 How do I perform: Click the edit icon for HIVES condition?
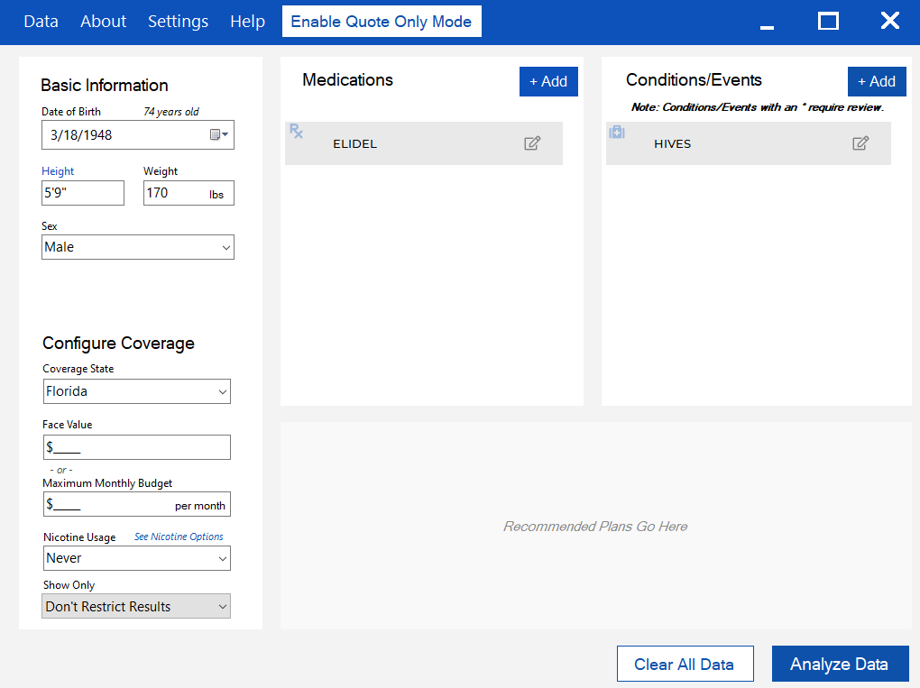(x=860, y=143)
